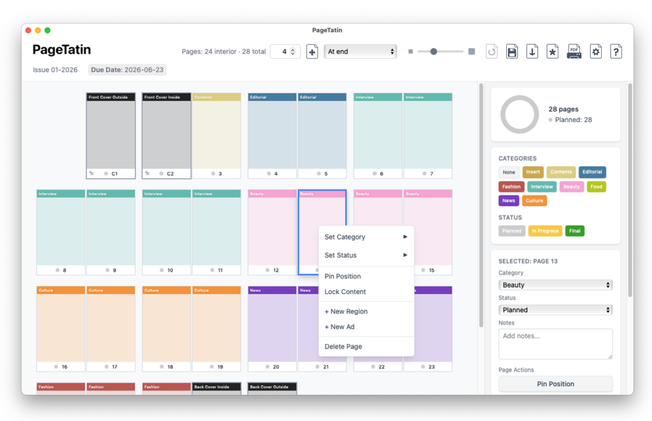
Task: Select Interview page 7 thumbnail
Action: tap(428, 136)
